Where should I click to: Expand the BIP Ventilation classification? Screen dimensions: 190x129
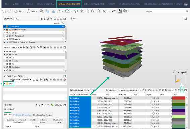click(x=5, y=67)
